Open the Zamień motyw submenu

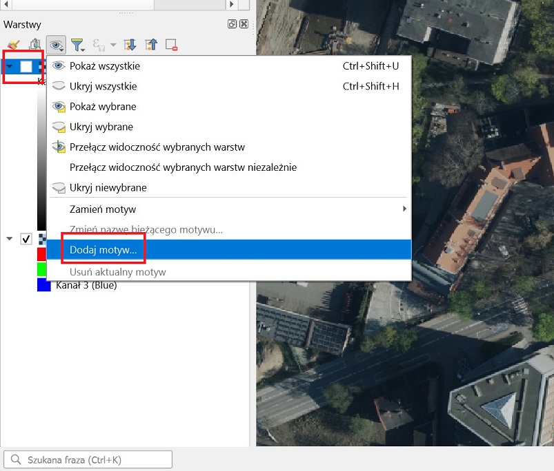(x=229, y=209)
